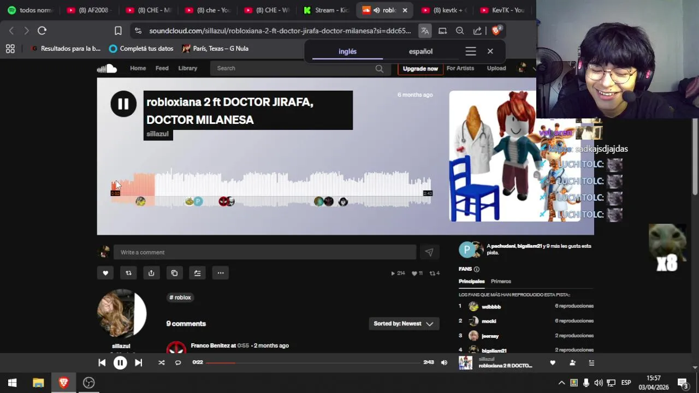Click the Brave Shields lion icon

click(x=496, y=31)
